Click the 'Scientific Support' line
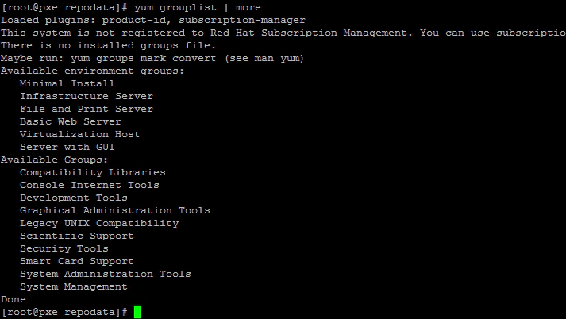Image resolution: width=566 pixels, height=319 pixels. [77, 236]
